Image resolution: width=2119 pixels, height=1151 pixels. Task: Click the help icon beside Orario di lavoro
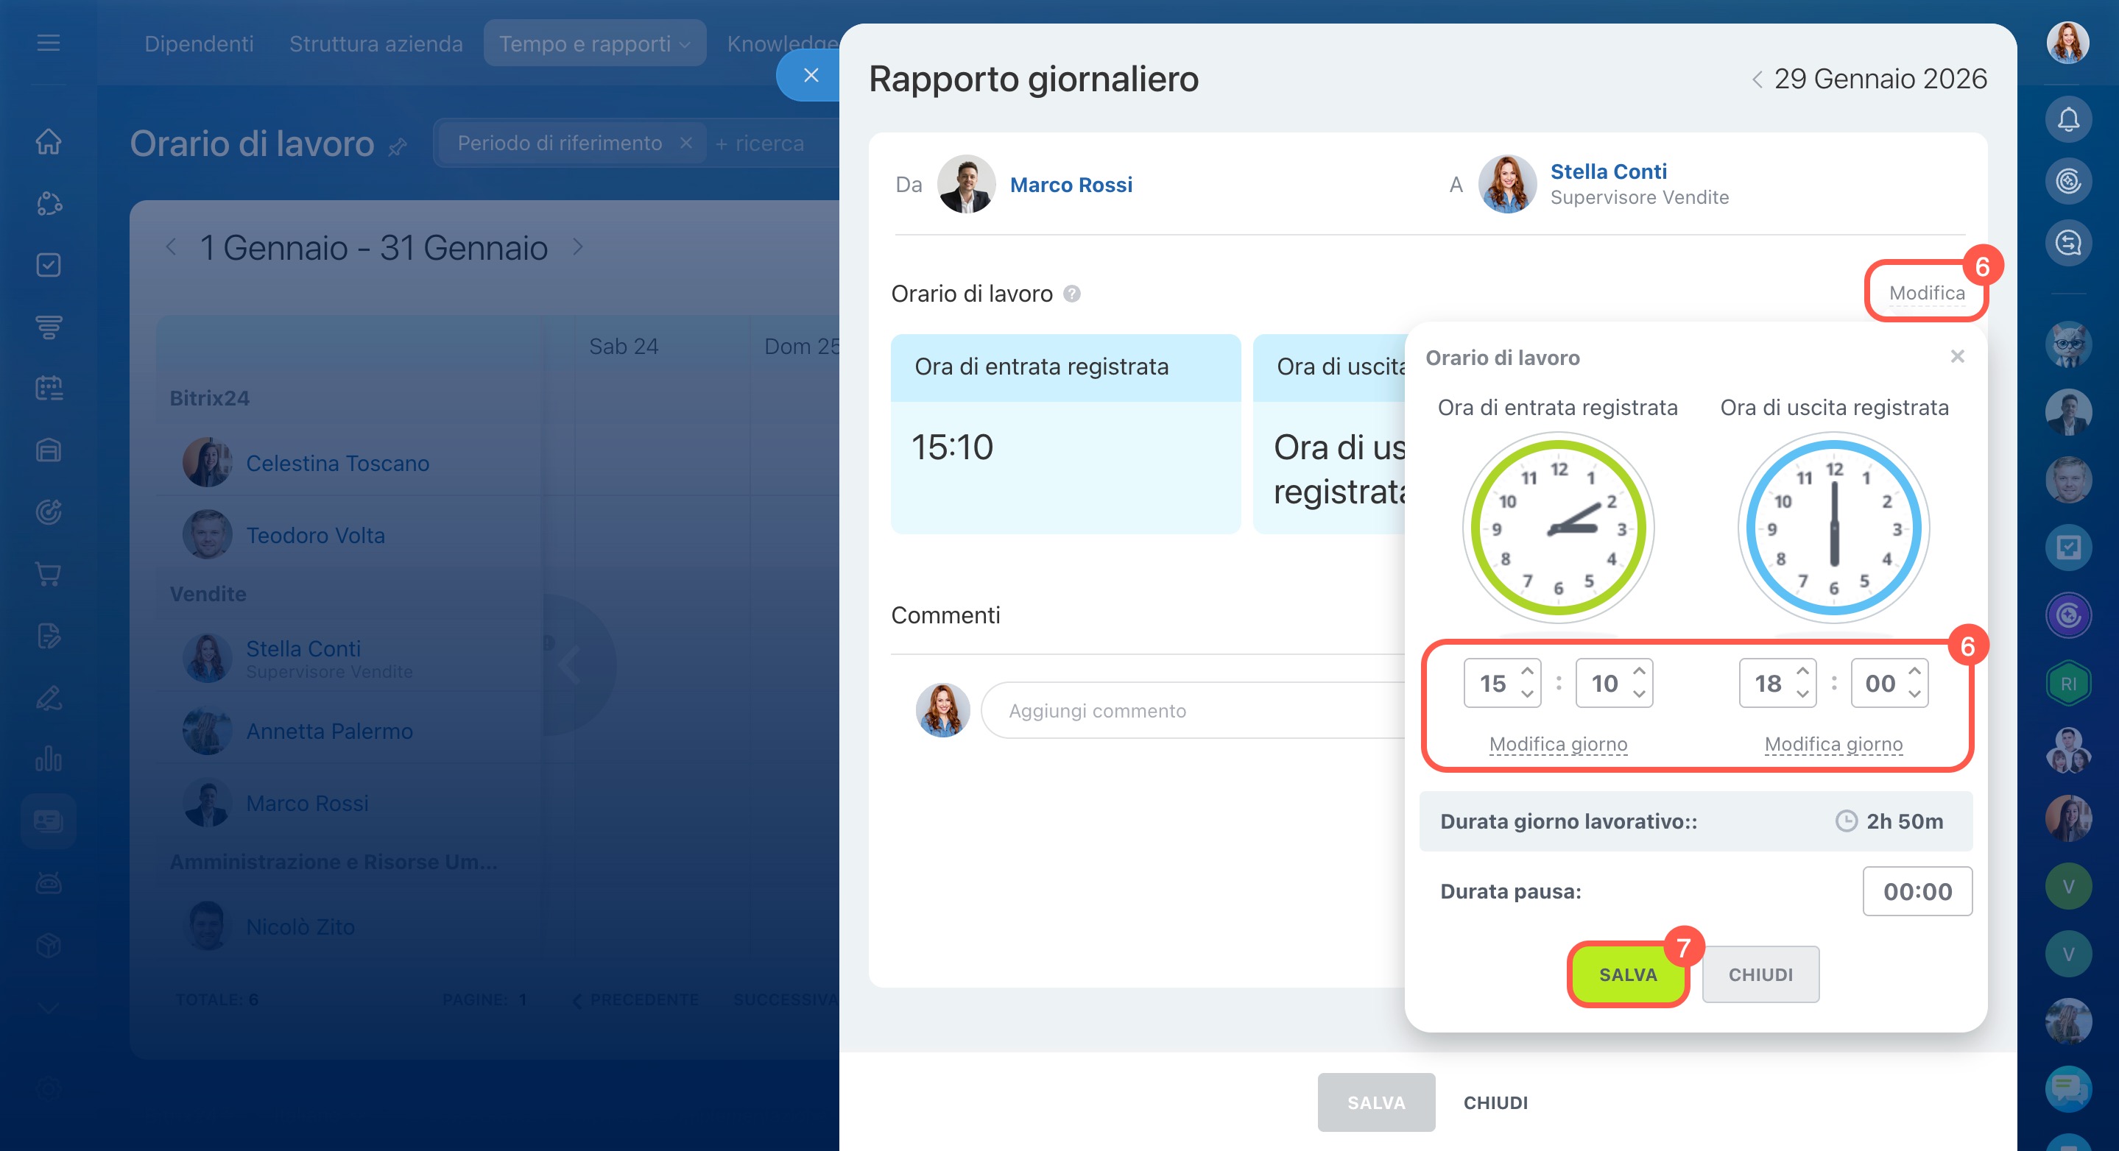click(1071, 294)
